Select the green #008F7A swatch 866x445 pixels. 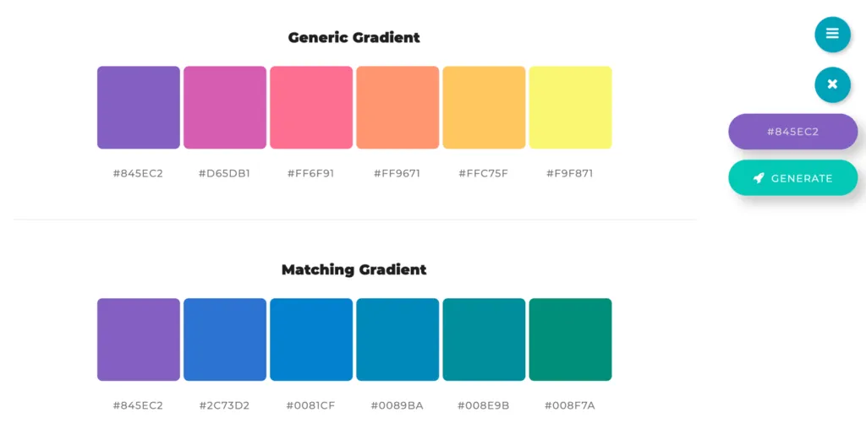pyautogui.click(x=570, y=339)
